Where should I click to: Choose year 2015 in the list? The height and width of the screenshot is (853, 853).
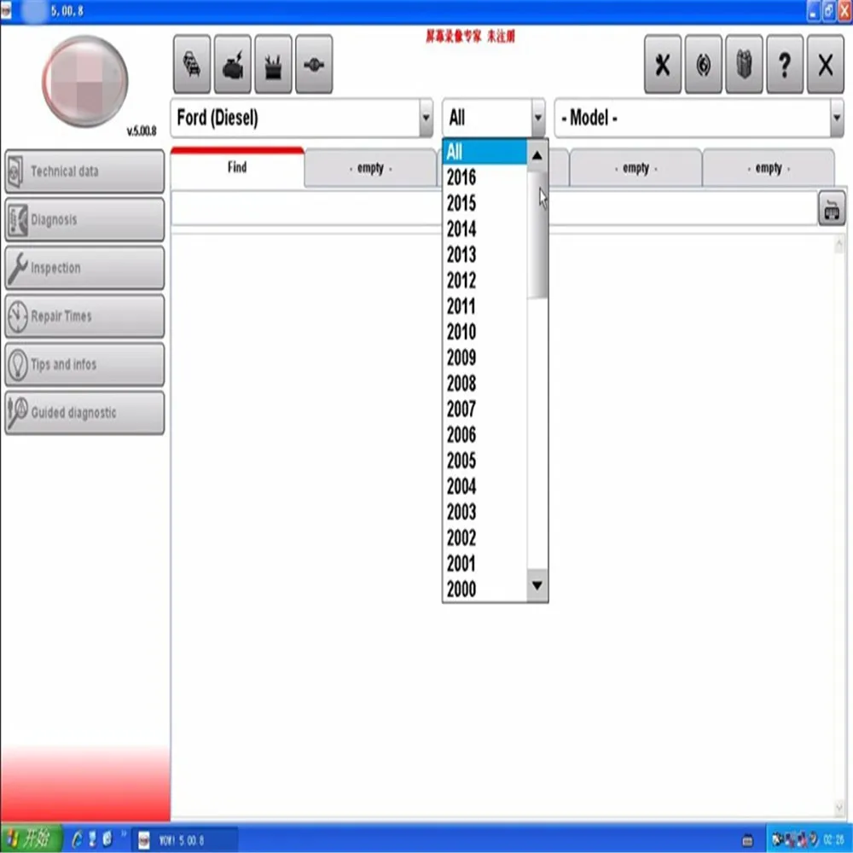485,204
